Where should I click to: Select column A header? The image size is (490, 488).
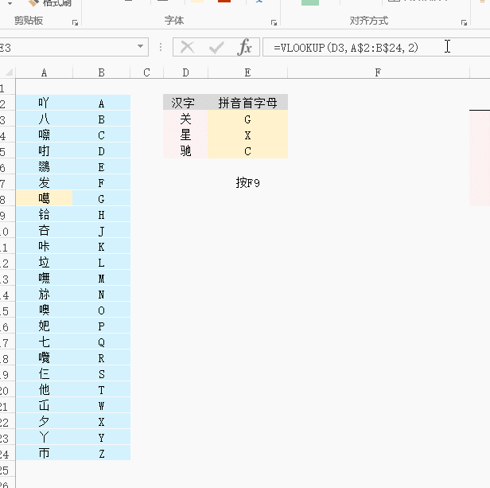click(x=44, y=72)
